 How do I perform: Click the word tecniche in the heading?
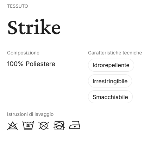(132, 53)
